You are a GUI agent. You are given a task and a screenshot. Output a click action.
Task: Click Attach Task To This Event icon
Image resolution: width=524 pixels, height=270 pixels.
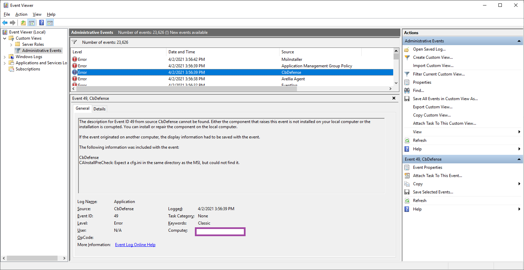coord(407,176)
